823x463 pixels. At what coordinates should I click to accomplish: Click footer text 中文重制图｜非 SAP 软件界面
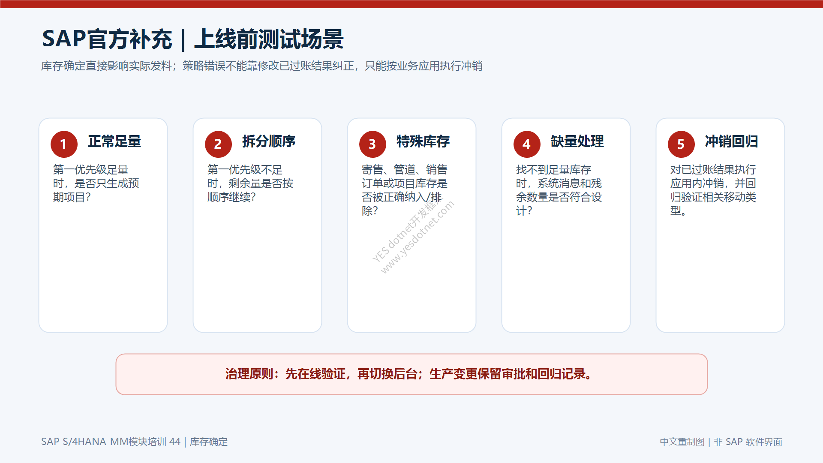point(721,442)
